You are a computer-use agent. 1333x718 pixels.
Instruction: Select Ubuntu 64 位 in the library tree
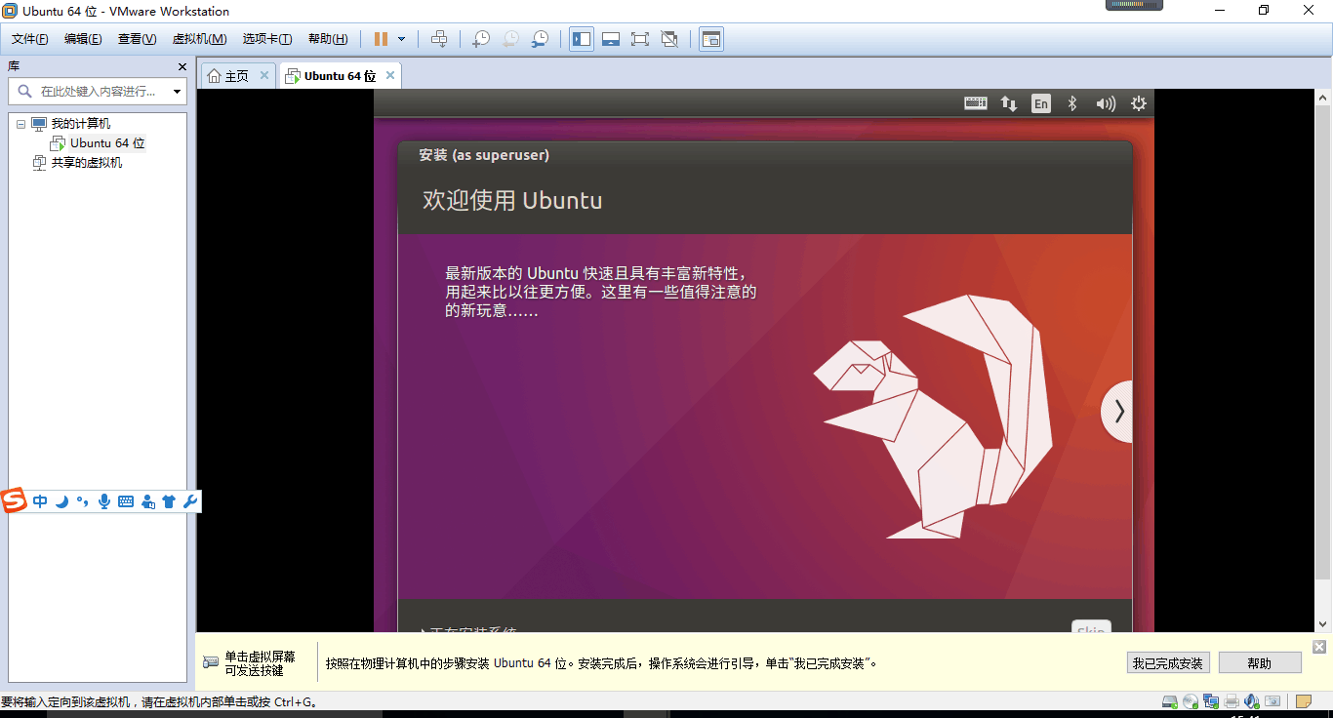point(107,143)
